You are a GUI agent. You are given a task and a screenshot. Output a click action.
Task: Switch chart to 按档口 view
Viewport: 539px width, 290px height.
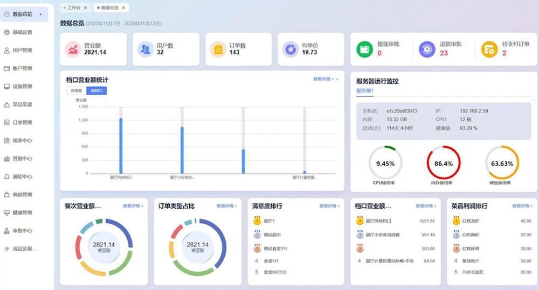coord(96,90)
